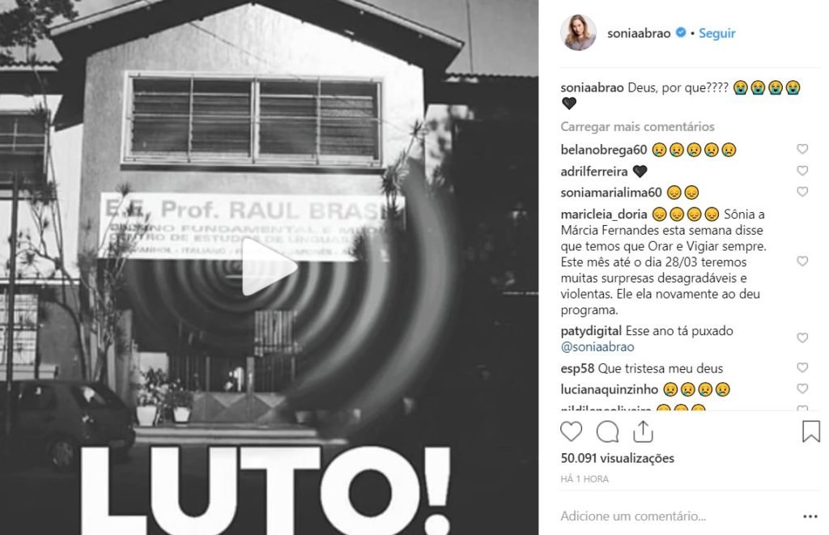This screenshot has height=535, width=829.
Task: Open the three-dot more options menu
Action: coord(810,516)
